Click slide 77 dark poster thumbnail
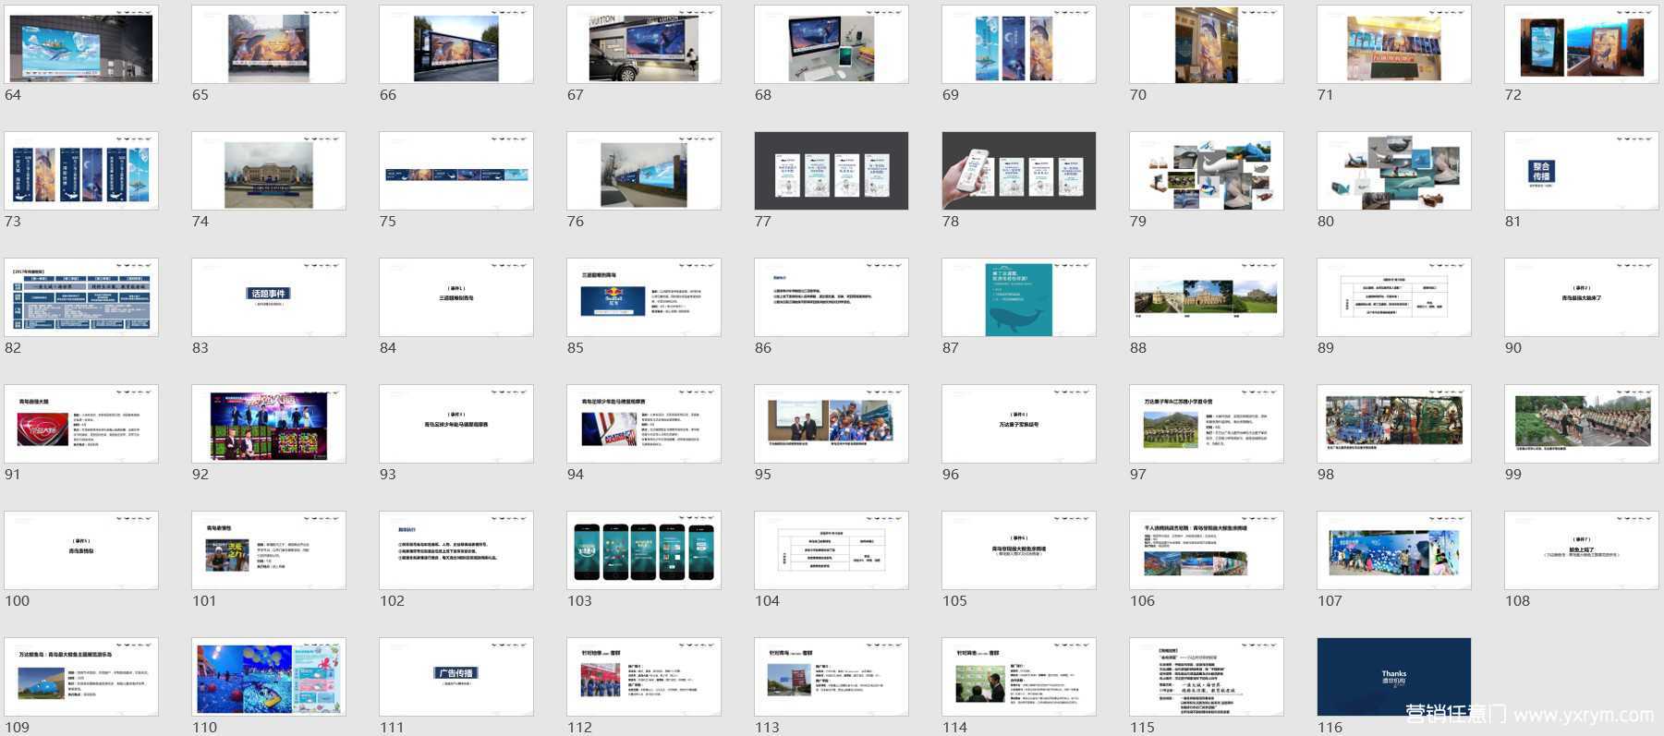 [x=832, y=171]
